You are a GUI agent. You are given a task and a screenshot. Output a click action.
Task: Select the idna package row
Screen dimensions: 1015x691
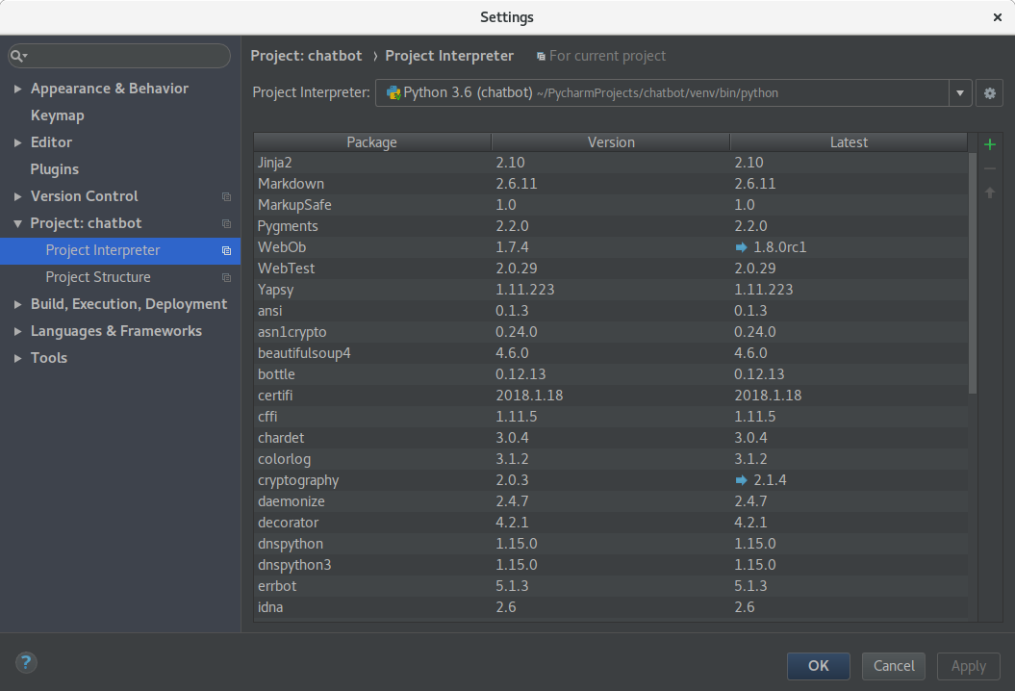pos(610,607)
